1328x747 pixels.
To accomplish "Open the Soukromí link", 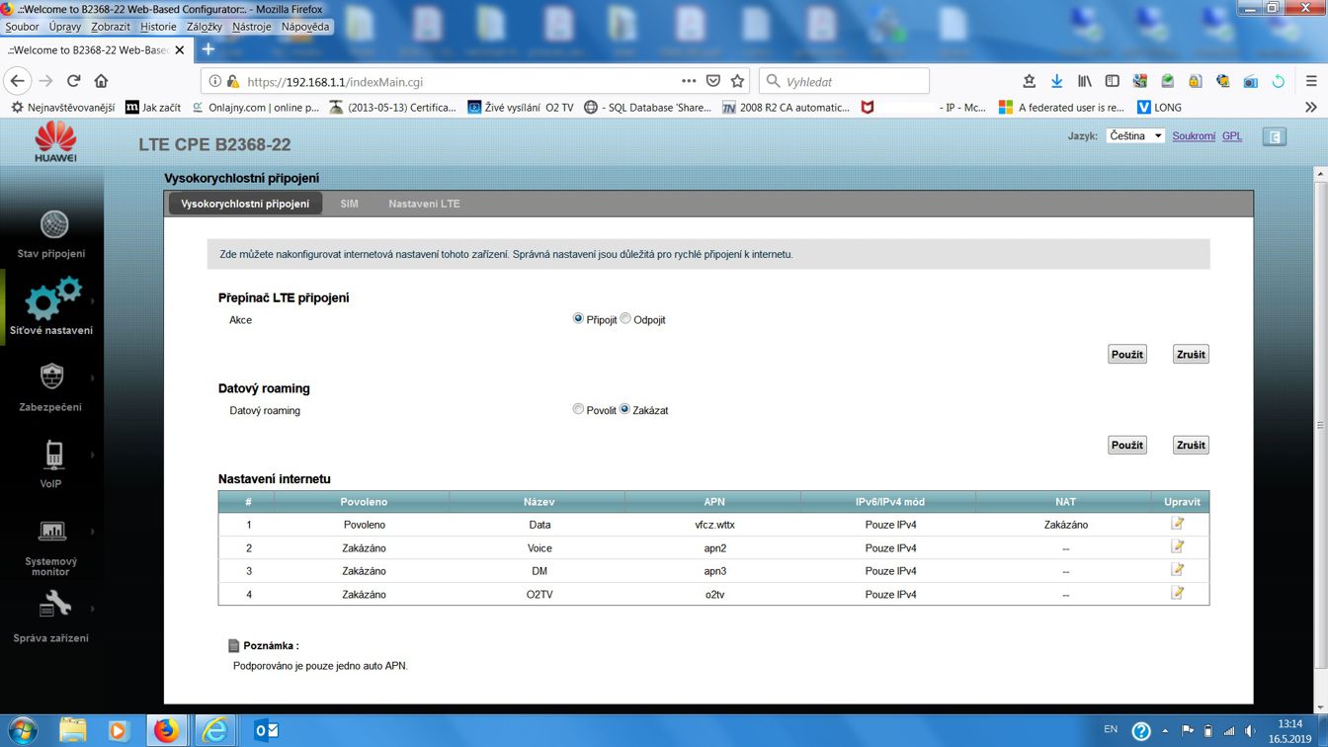I will coord(1194,136).
